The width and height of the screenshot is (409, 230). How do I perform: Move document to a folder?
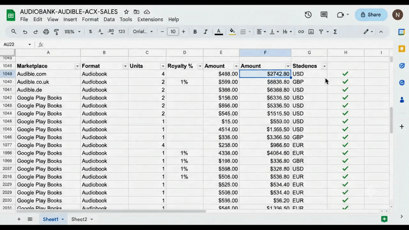(x=137, y=12)
